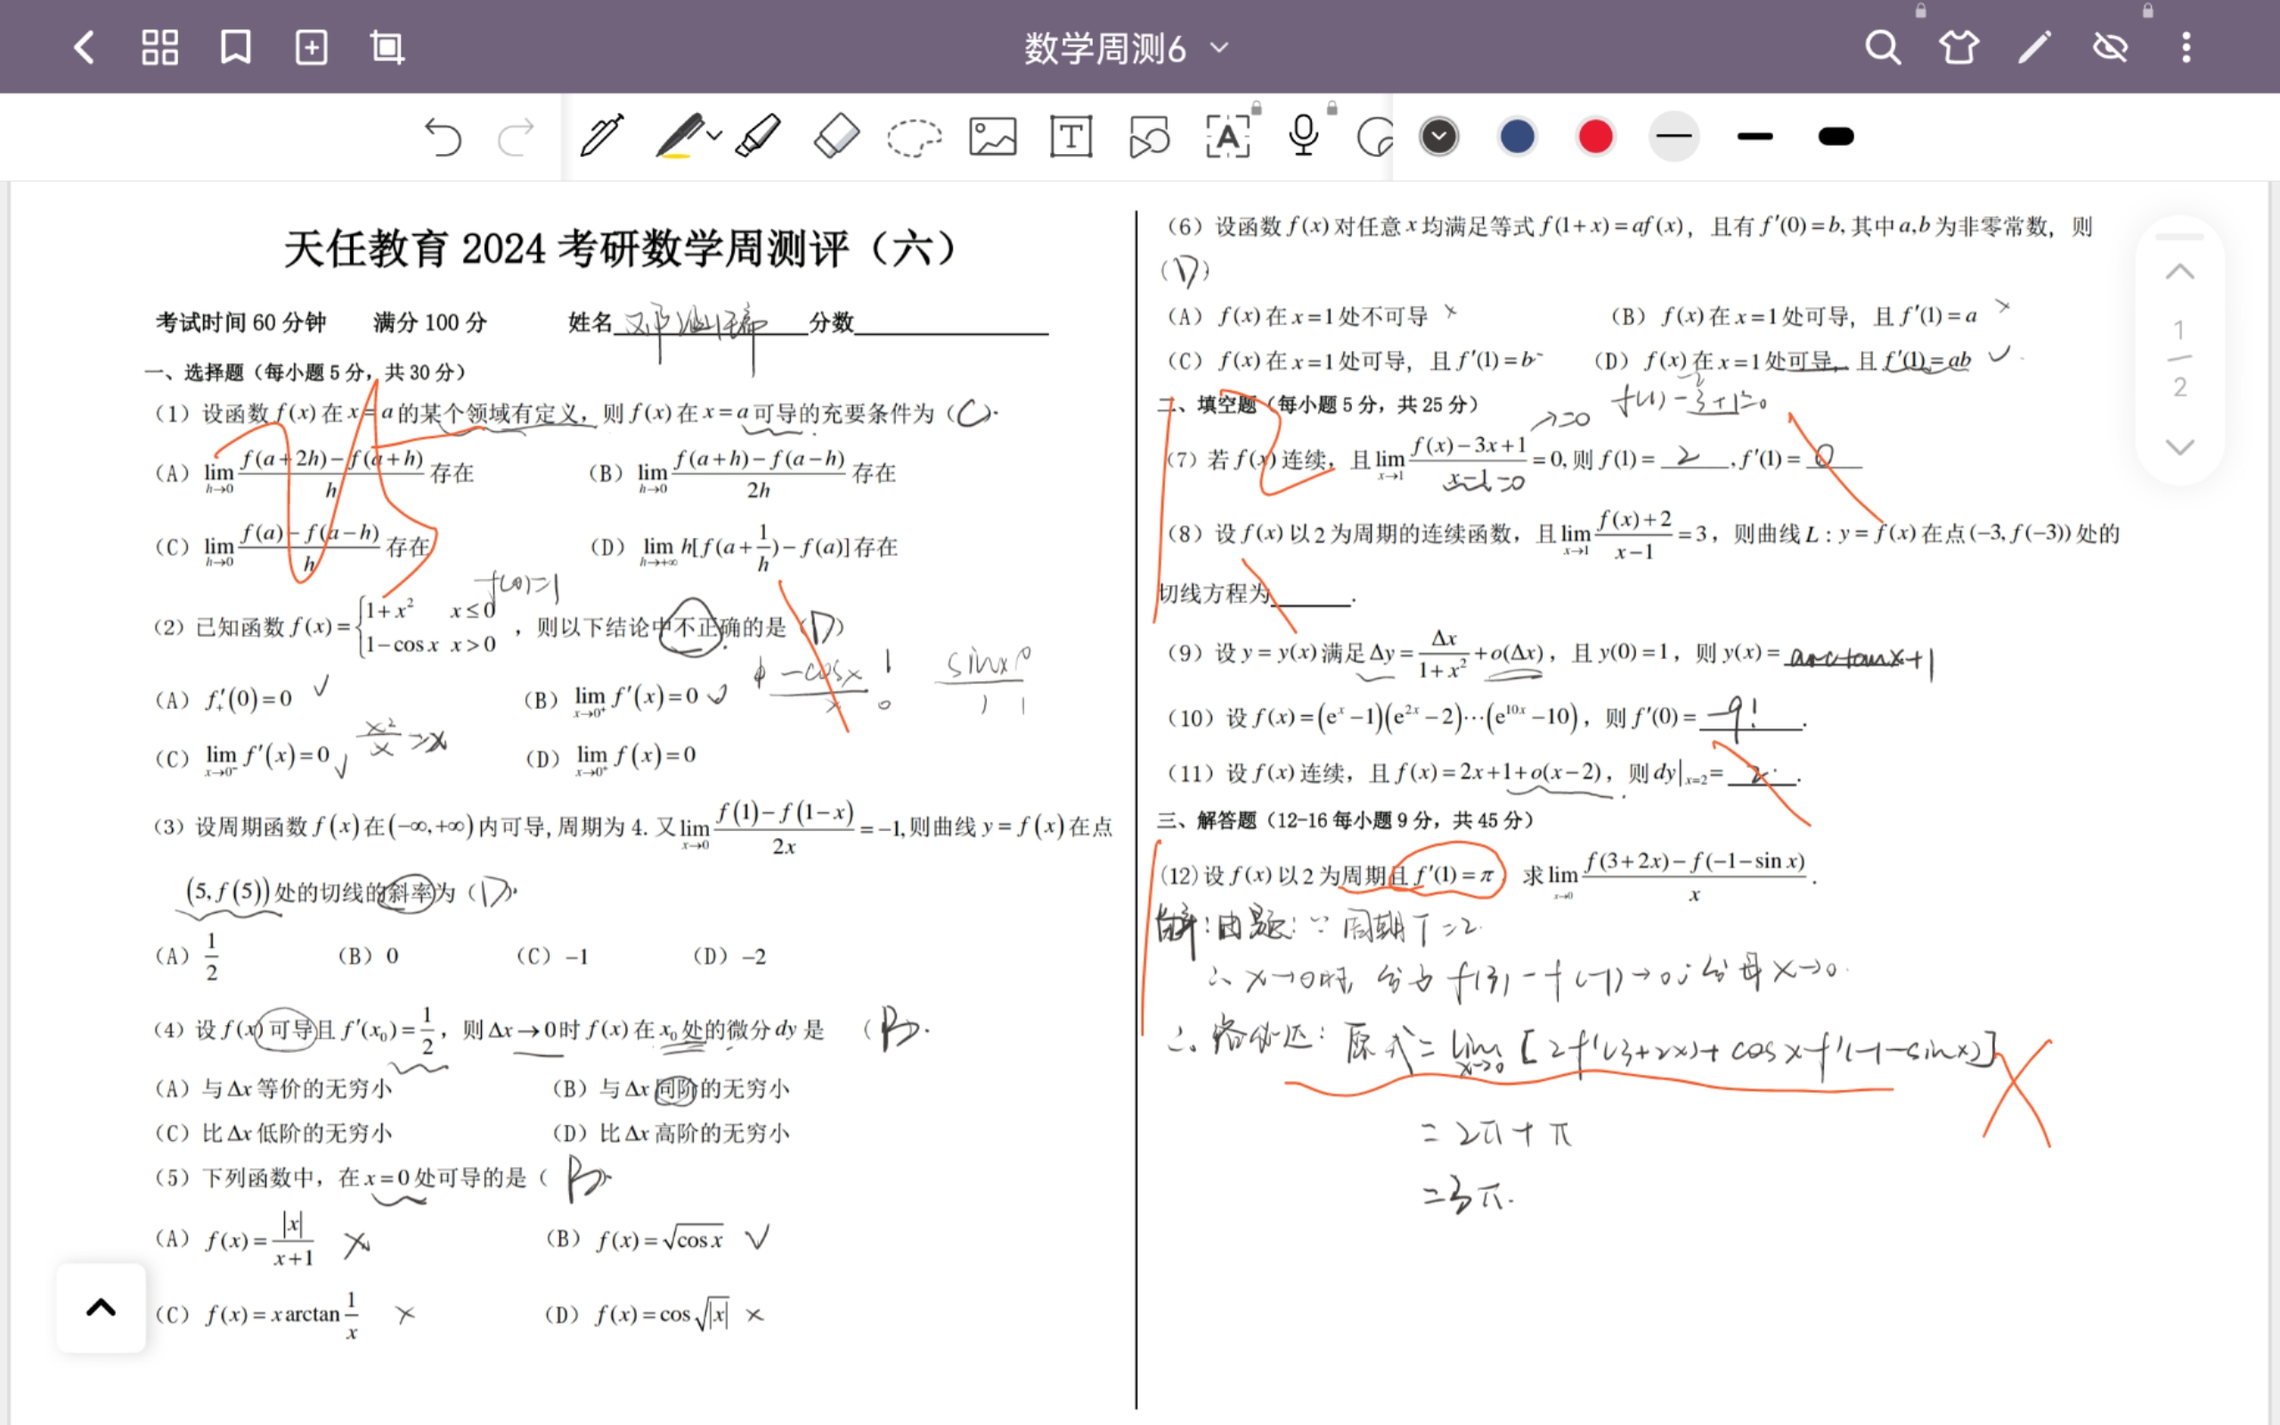Toggle the pencil edit mode
The height and width of the screenshot is (1425, 2280).
[2035, 47]
